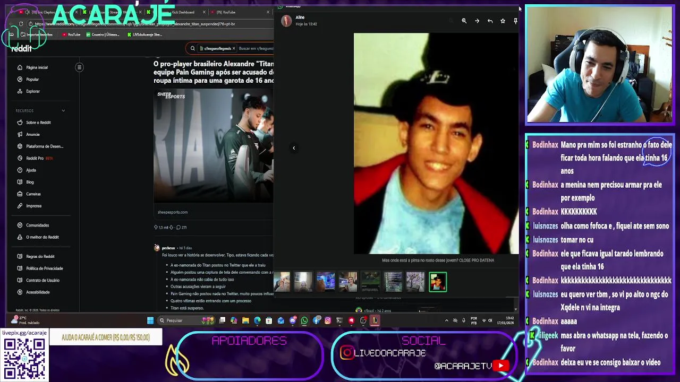
Task: Click the zoom magnifier in WhatsApp image viewer
Action: tap(464, 21)
